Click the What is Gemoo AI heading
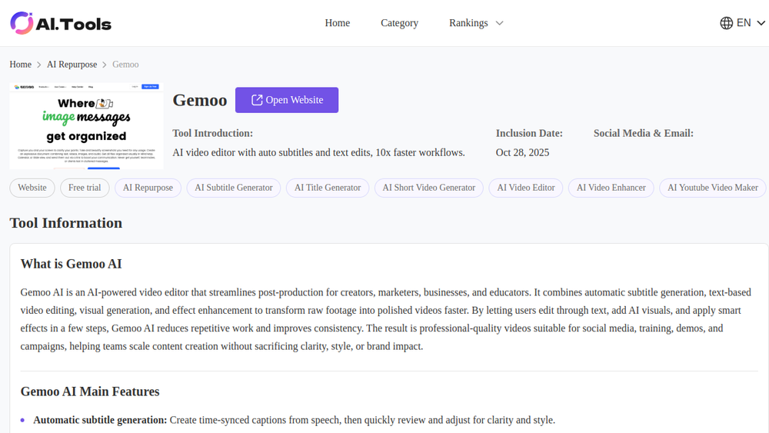The image size is (769, 433). 71,264
